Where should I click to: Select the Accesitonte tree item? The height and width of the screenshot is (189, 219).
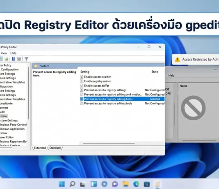tap(6, 103)
